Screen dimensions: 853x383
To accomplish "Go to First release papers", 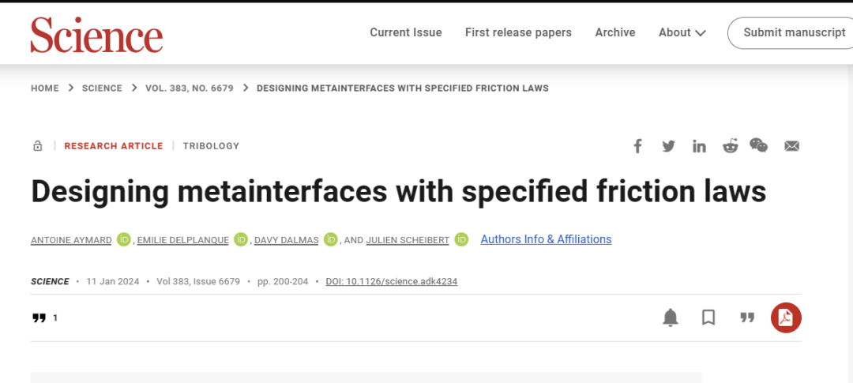I will pos(518,32).
